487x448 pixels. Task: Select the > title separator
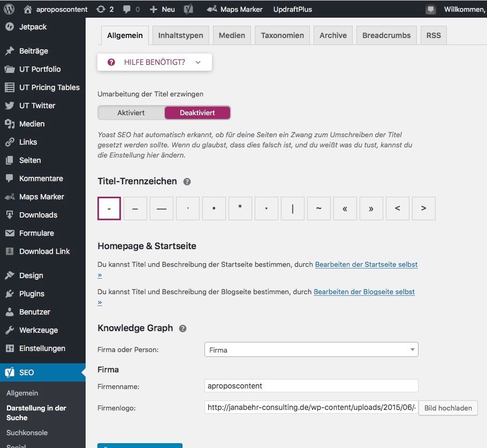point(424,208)
